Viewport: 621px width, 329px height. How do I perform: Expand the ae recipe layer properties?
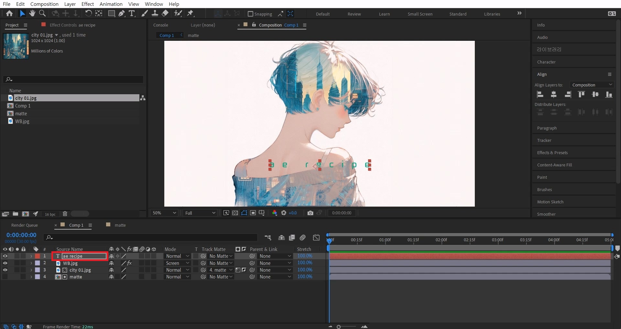click(31, 256)
